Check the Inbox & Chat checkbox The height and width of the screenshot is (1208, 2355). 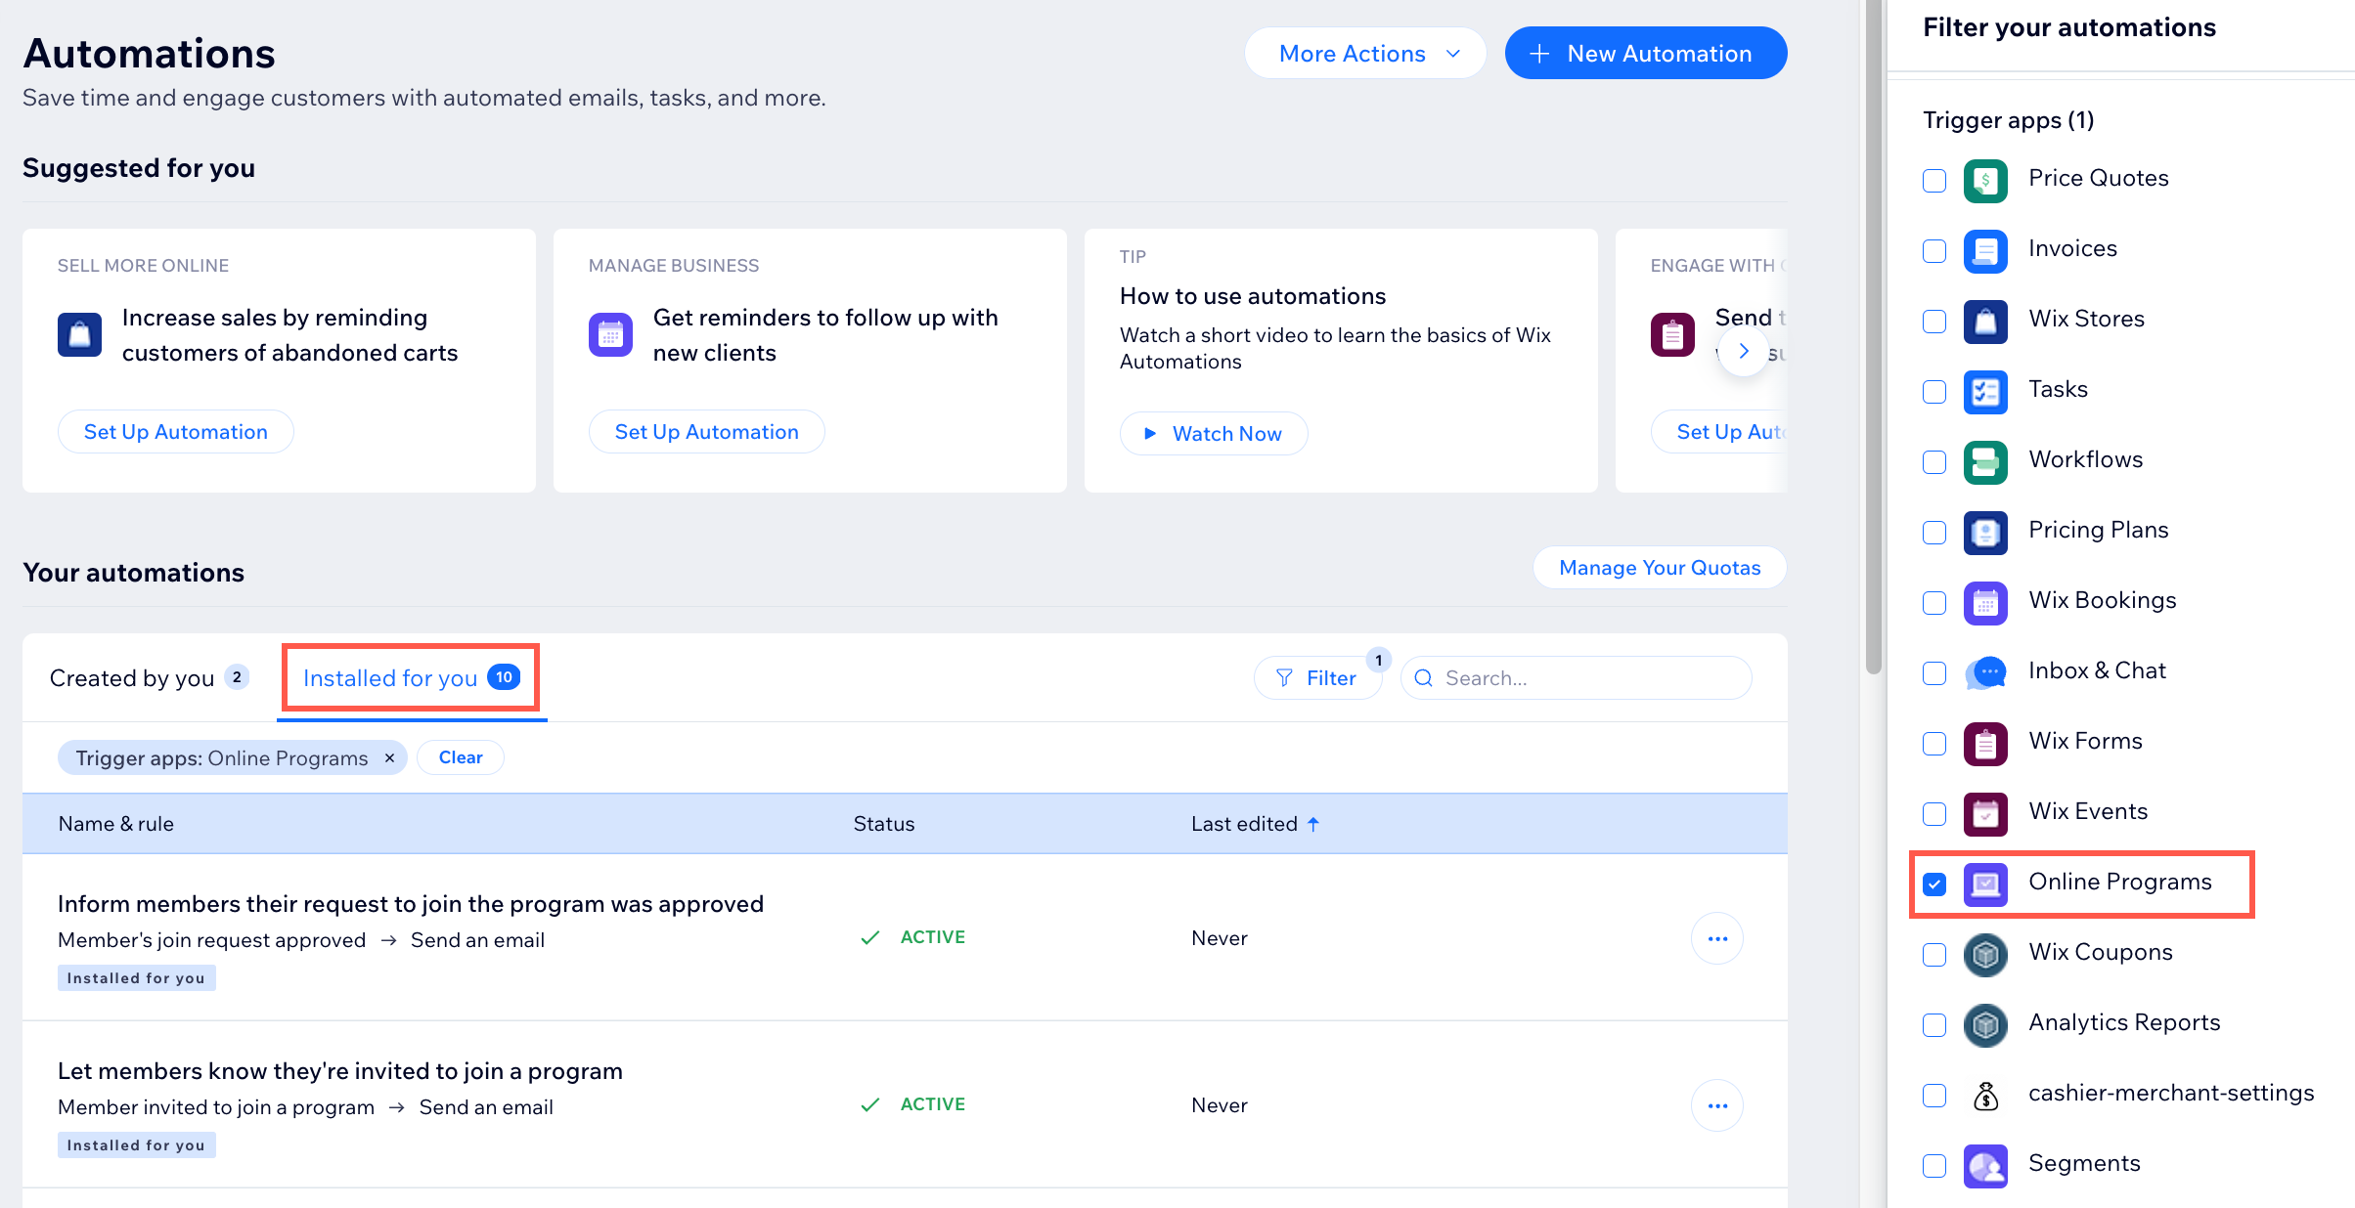(1934, 673)
